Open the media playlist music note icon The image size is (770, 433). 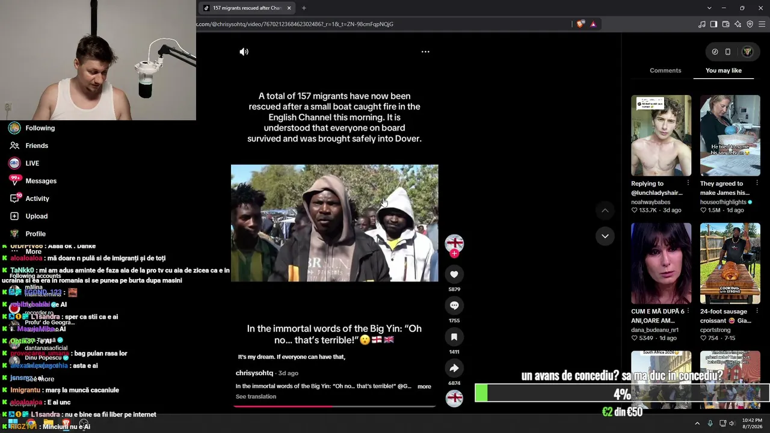click(x=702, y=24)
